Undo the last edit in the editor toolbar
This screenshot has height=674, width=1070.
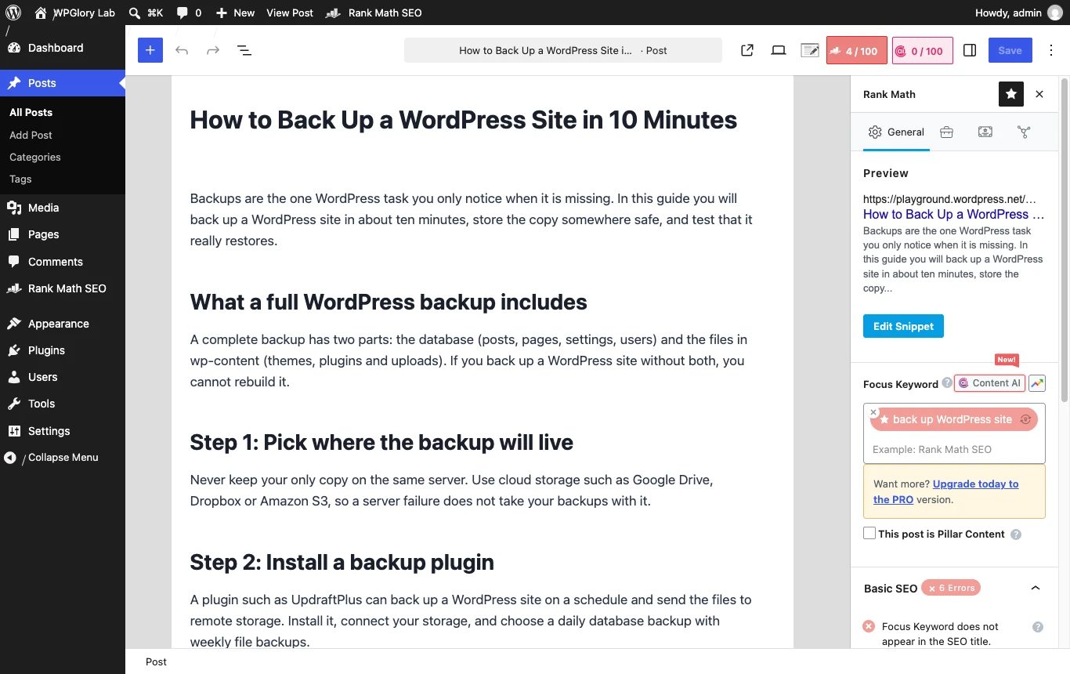[x=182, y=50]
